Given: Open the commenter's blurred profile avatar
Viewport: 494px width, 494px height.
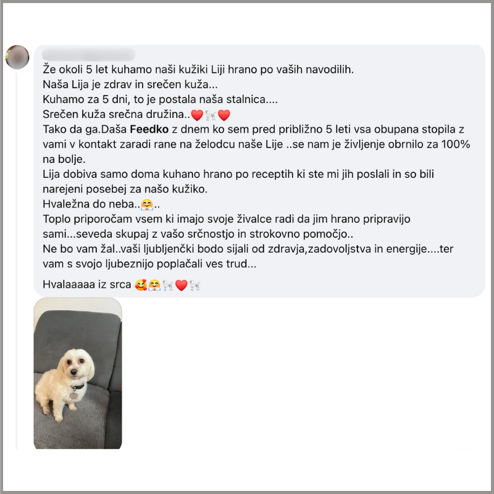Looking at the screenshot, I should click(17, 57).
